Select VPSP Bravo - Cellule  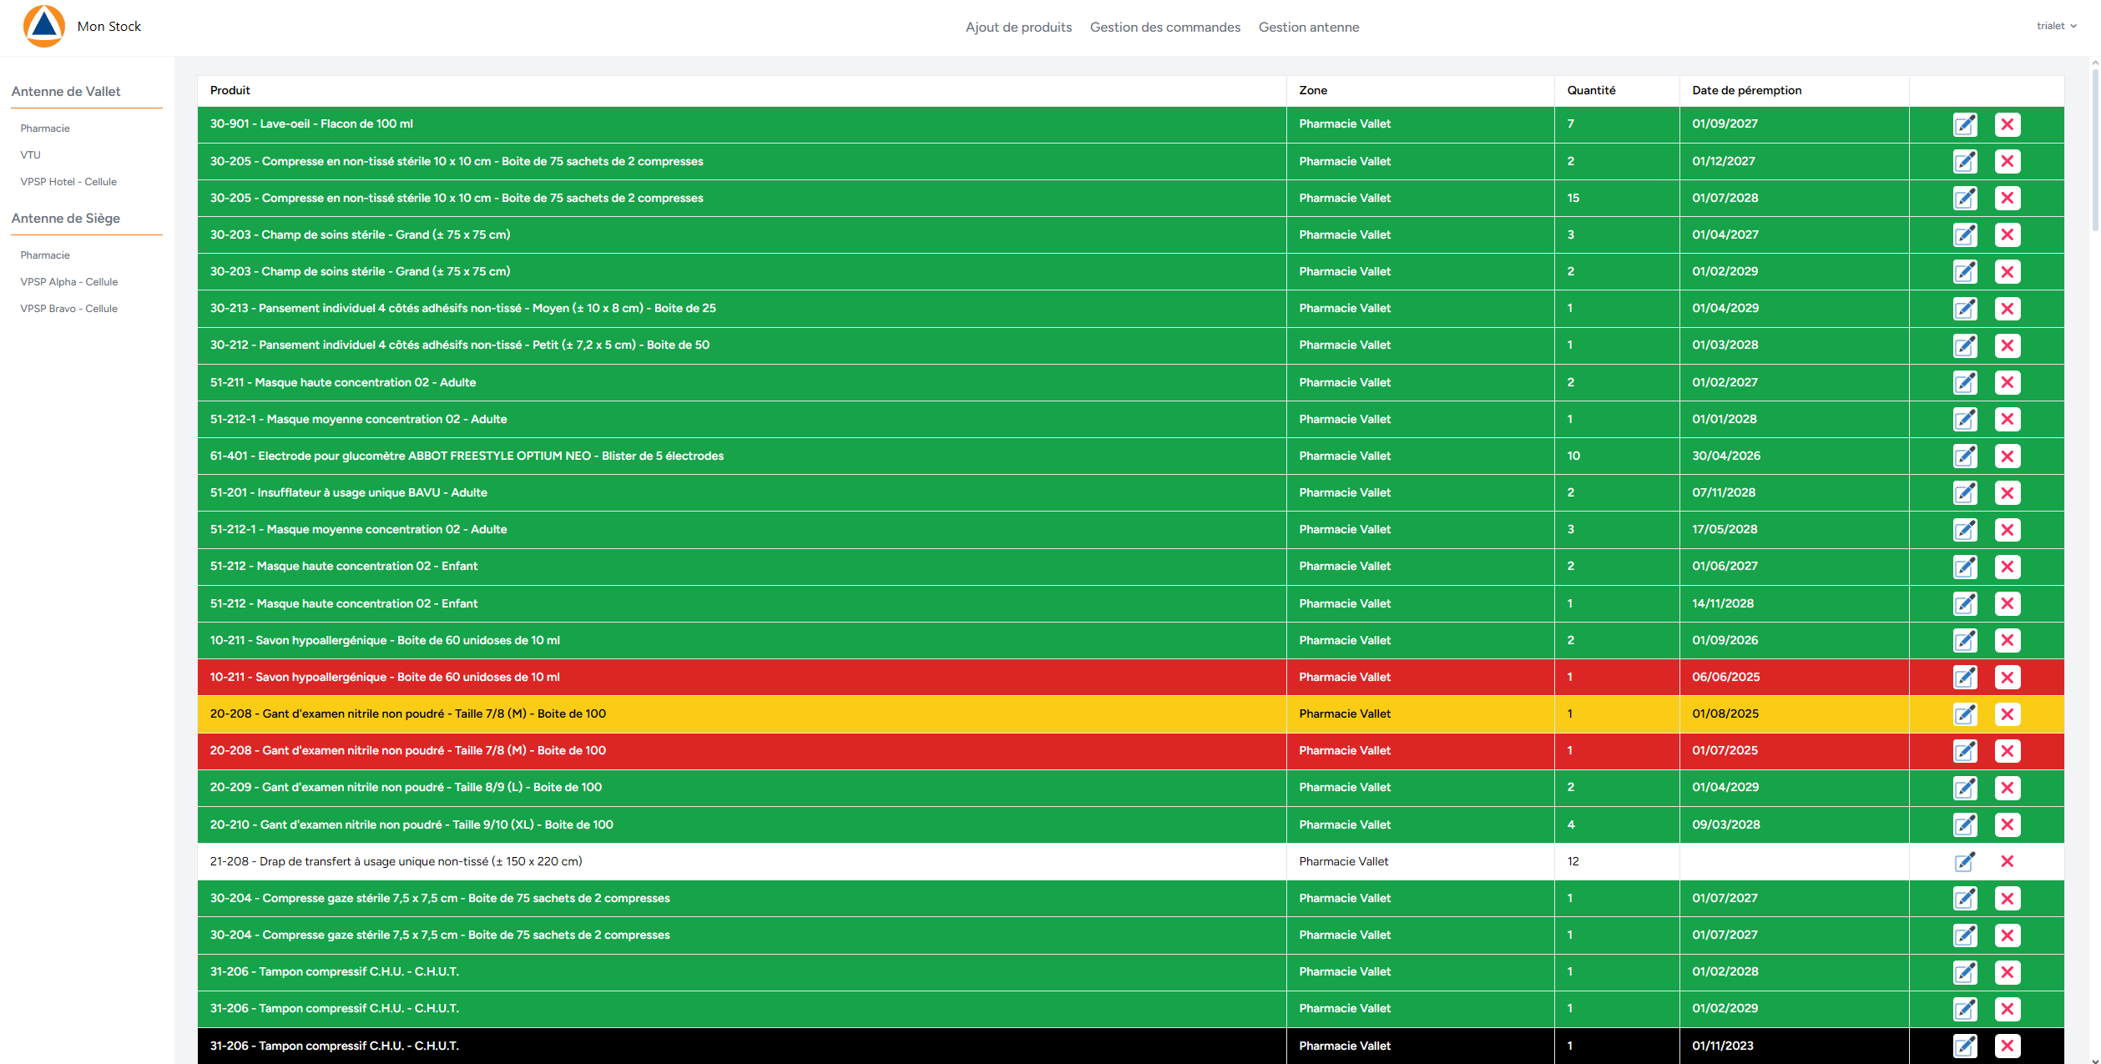[69, 309]
